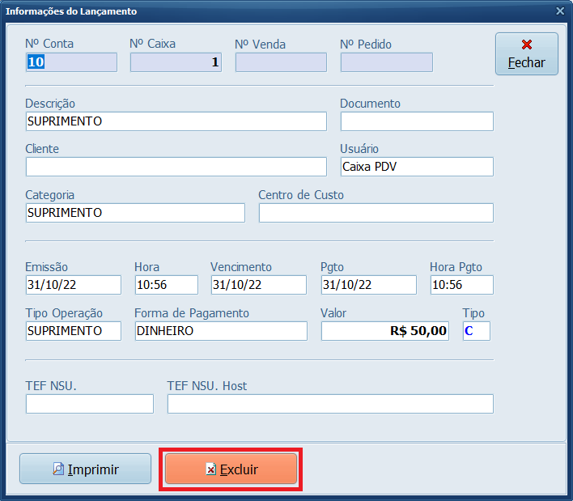Close the dialog via title bar X

tap(560, 11)
